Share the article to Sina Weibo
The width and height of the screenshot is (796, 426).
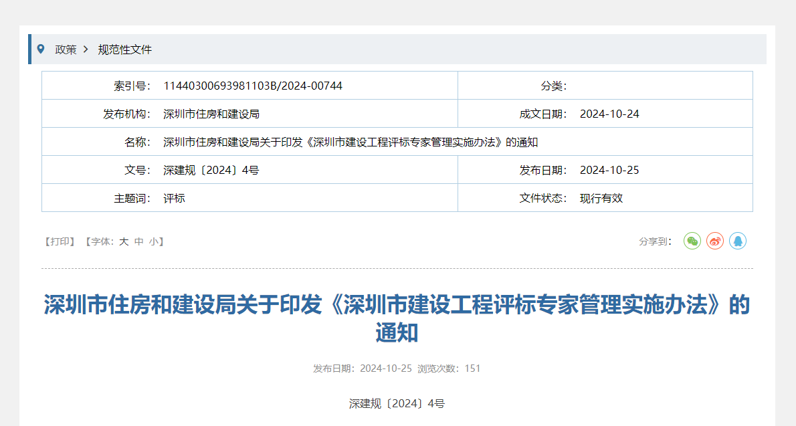coord(715,241)
